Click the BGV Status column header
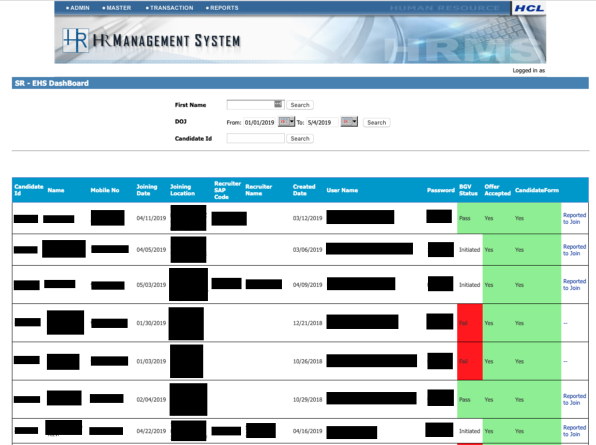596x445 pixels. [468, 190]
